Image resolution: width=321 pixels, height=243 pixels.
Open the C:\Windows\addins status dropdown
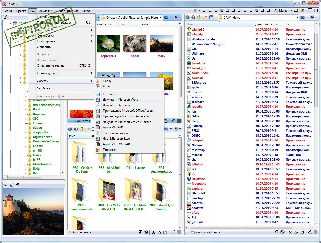click(219, 232)
